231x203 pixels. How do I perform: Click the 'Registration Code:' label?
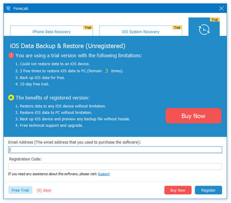pyautogui.click(x=25, y=159)
